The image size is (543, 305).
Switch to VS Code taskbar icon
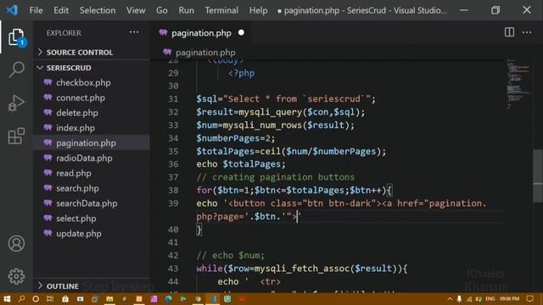tap(212, 299)
